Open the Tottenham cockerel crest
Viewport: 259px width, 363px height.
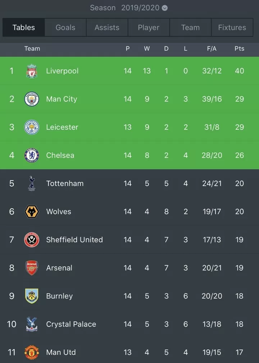(x=32, y=183)
